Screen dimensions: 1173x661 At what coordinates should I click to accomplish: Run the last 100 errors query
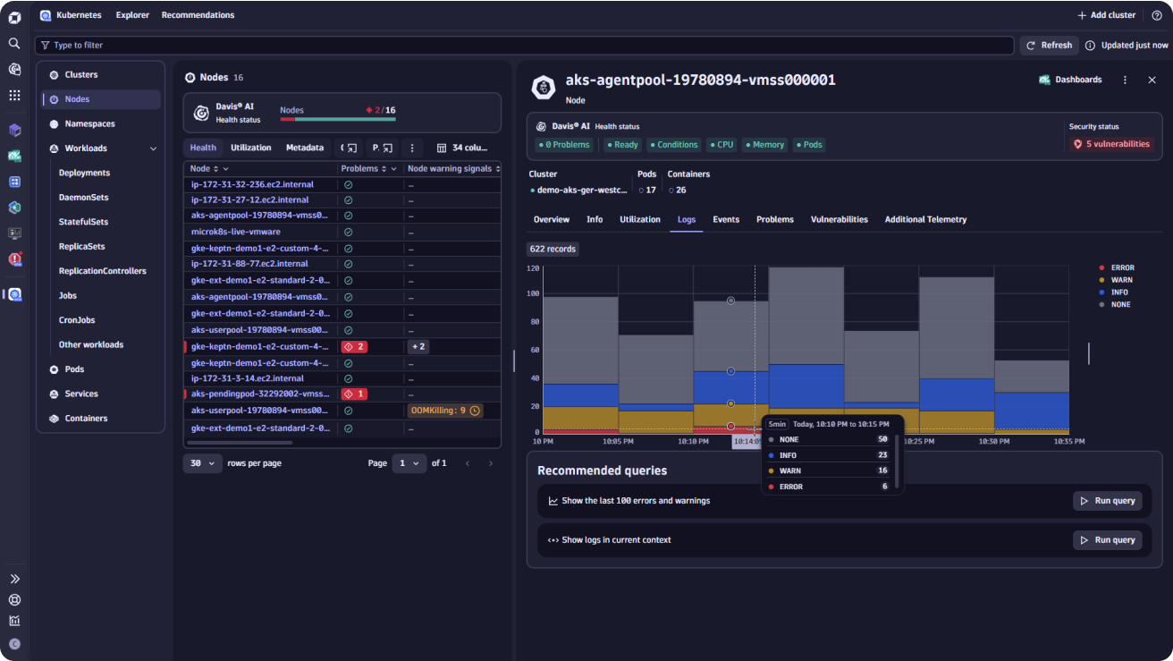pos(1108,501)
